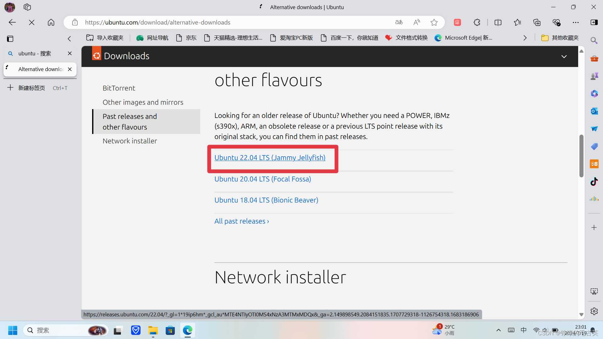Open sidebar games chess icon
The image size is (603, 339).
coord(594,76)
